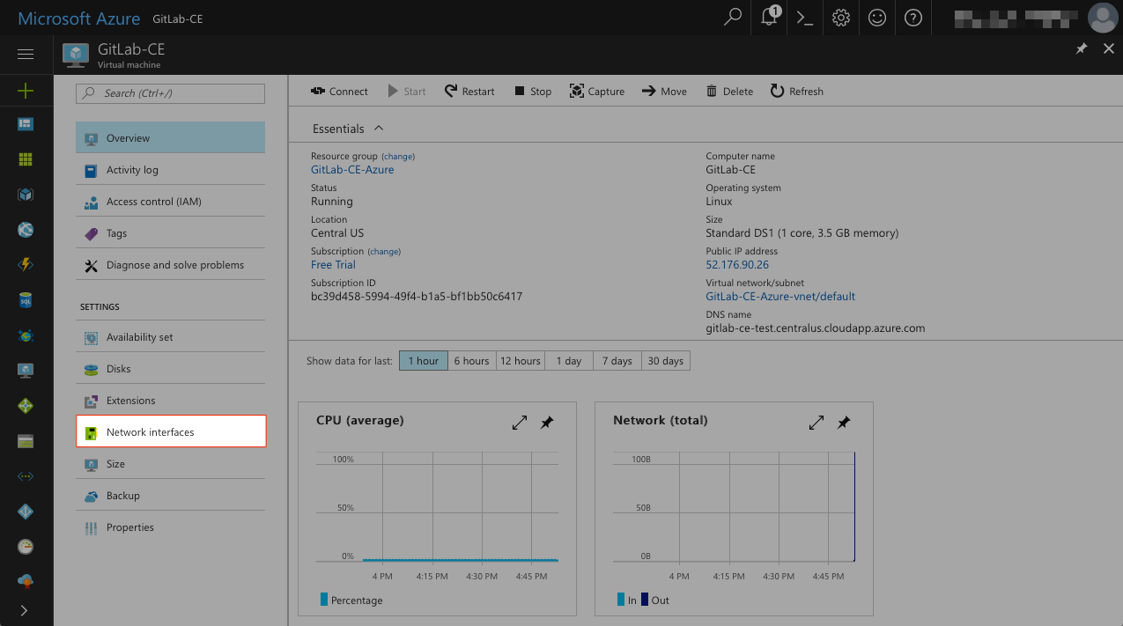The image size is (1123, 626).
Task: Open Properties settings
Action: 171,527
